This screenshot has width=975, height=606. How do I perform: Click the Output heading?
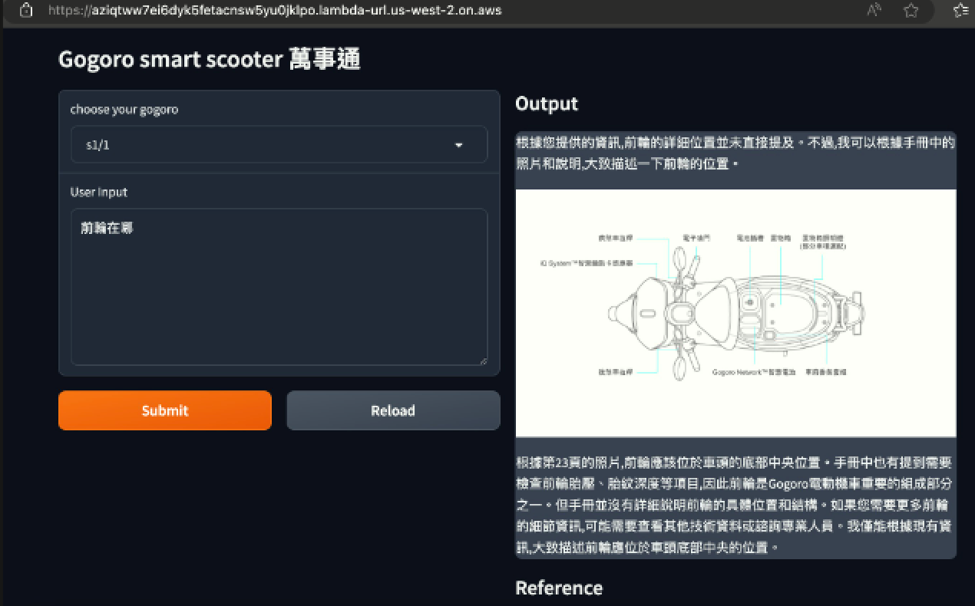point(547,104)
